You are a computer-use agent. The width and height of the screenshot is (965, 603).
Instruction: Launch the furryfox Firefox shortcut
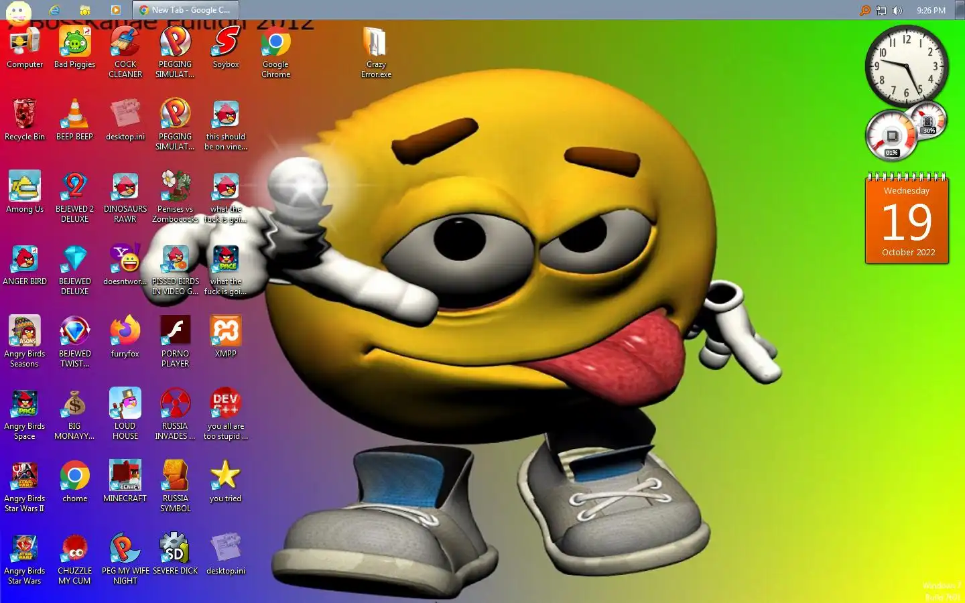tap(125, 338)
